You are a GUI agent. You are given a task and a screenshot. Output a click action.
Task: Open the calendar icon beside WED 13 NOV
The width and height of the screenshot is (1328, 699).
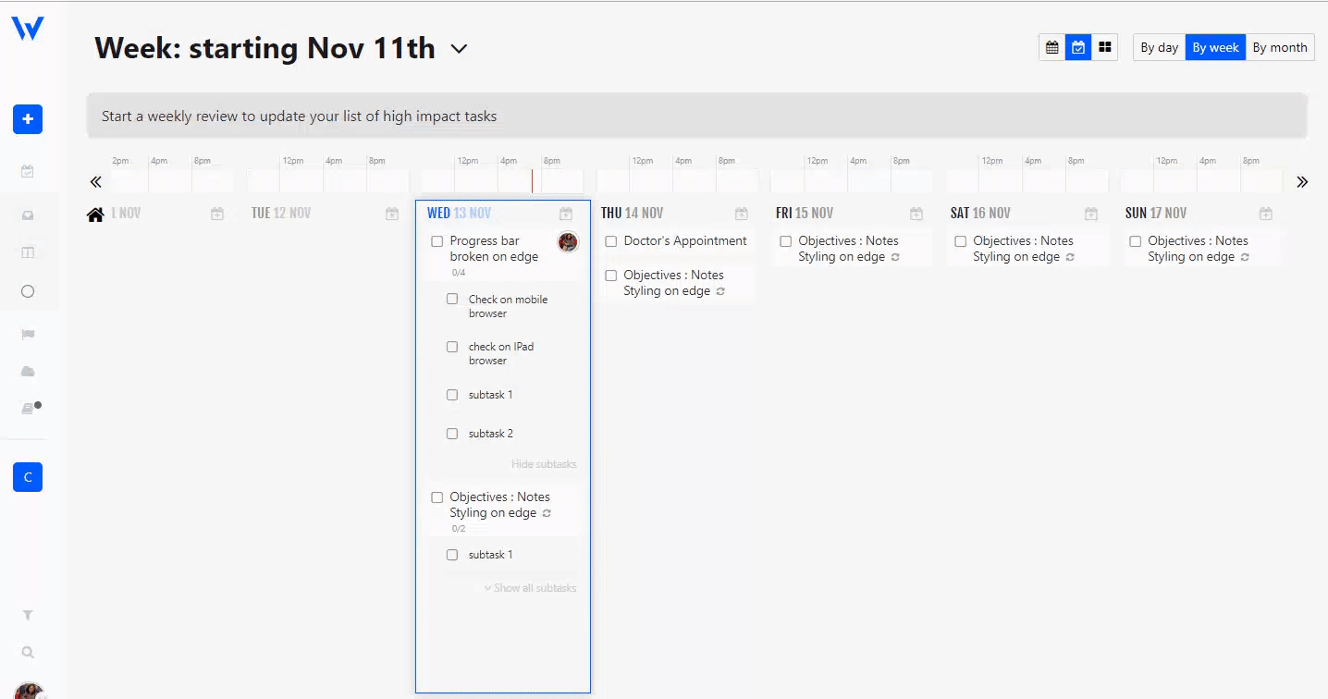[565, 213]
